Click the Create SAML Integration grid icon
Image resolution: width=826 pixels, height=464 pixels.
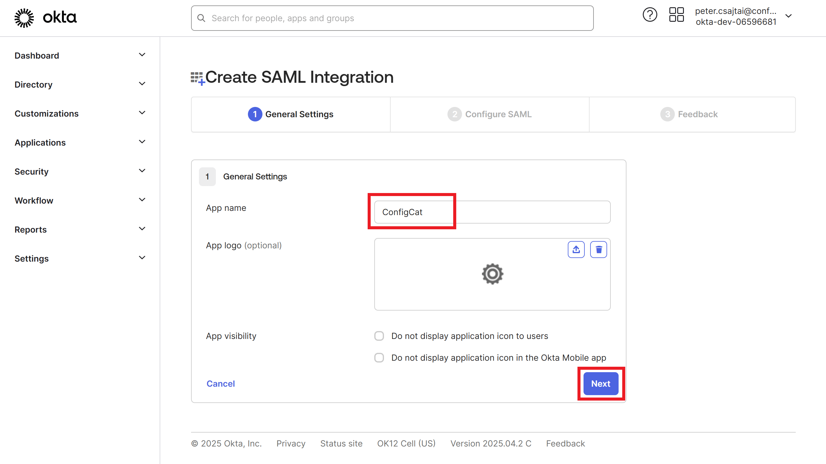pyautogui.click(x=197, y=78)
